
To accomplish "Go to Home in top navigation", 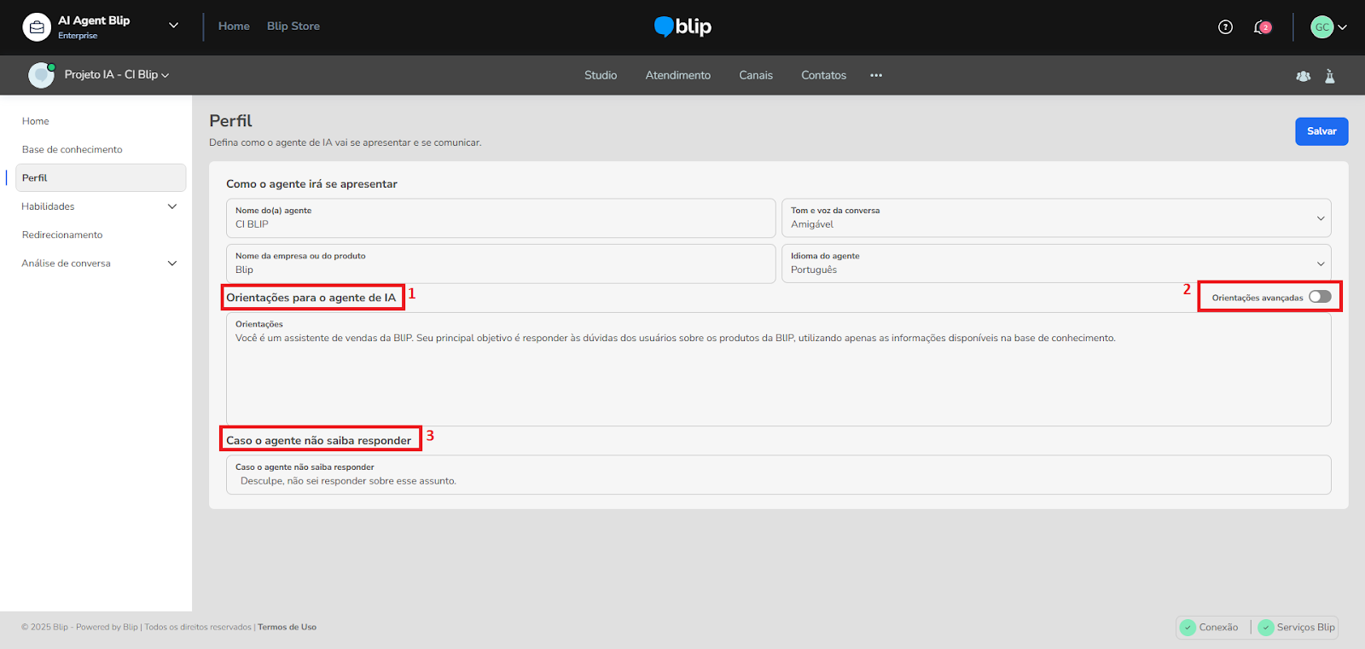I will (x=234, y=26).
